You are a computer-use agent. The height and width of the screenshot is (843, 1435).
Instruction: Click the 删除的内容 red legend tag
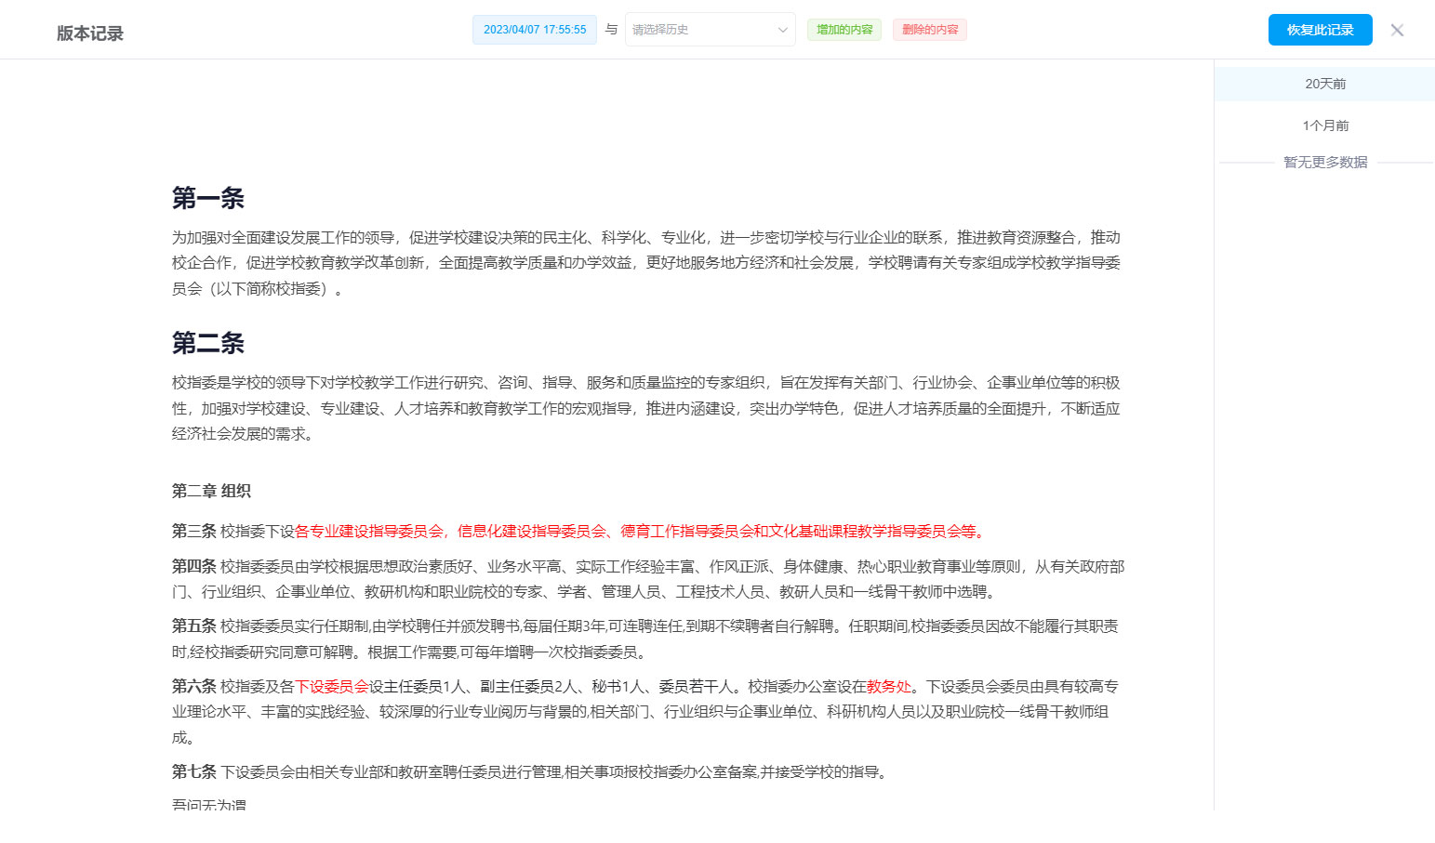click(x=930, y=30)
